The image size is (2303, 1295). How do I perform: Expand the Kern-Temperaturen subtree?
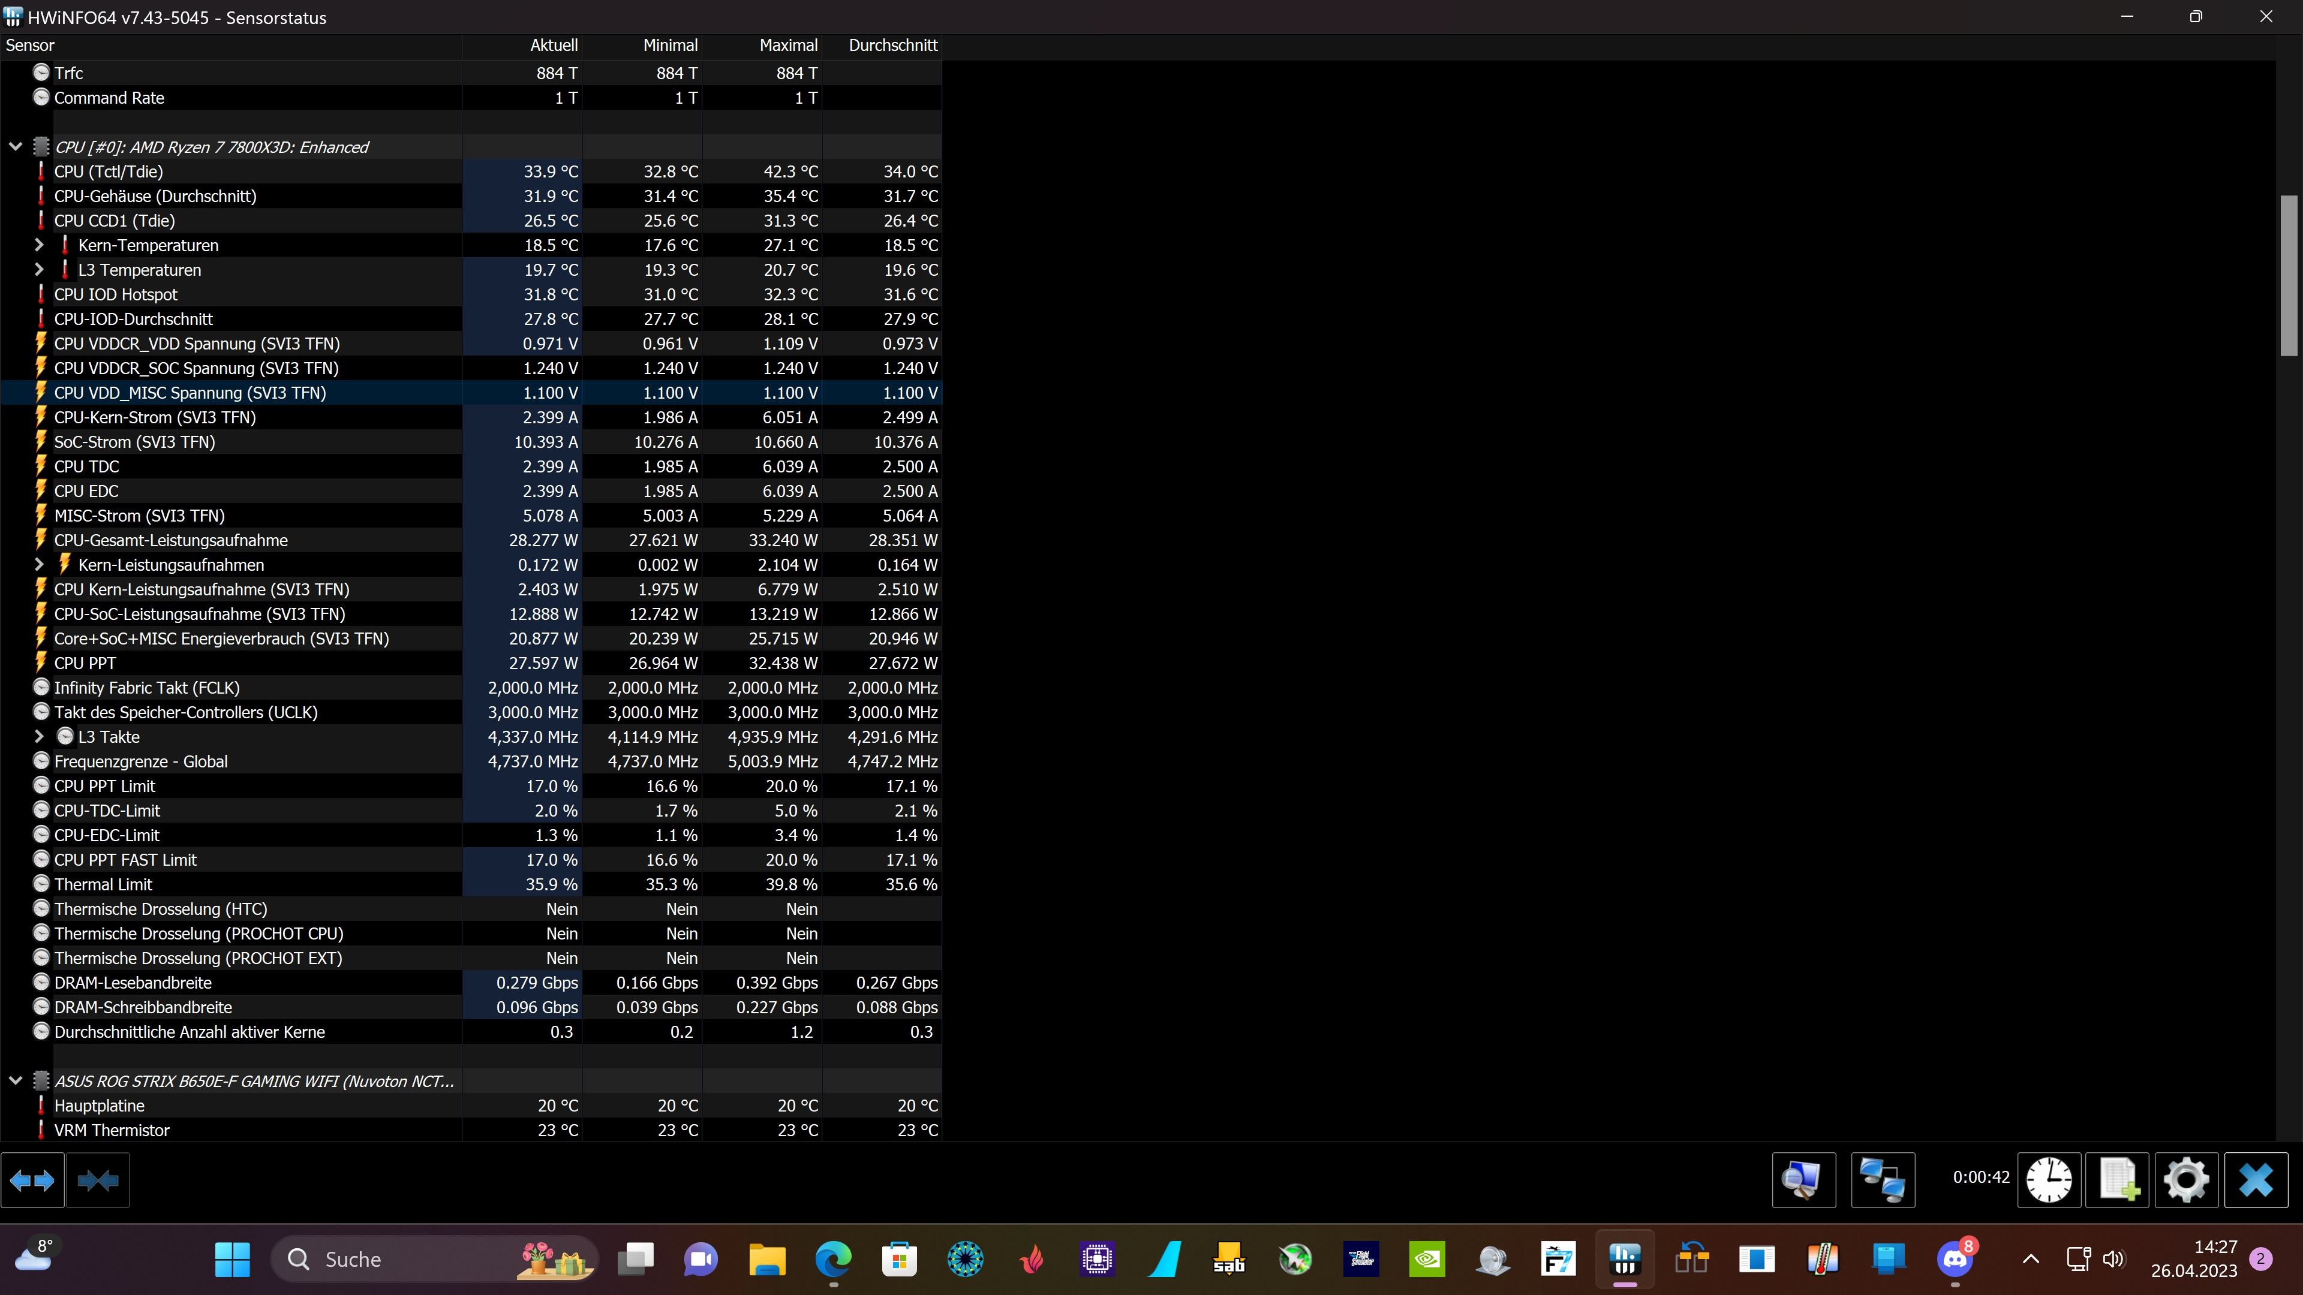(x=38, y=245)
